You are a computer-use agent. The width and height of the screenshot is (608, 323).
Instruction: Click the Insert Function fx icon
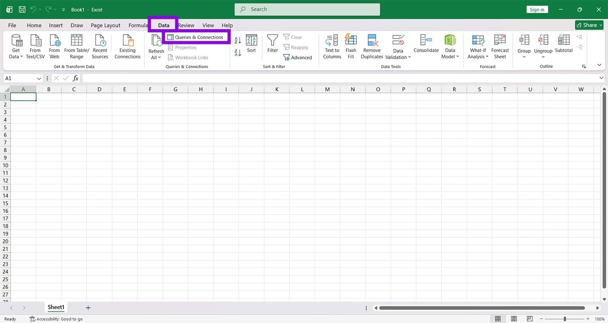click(x=75, y=78)
